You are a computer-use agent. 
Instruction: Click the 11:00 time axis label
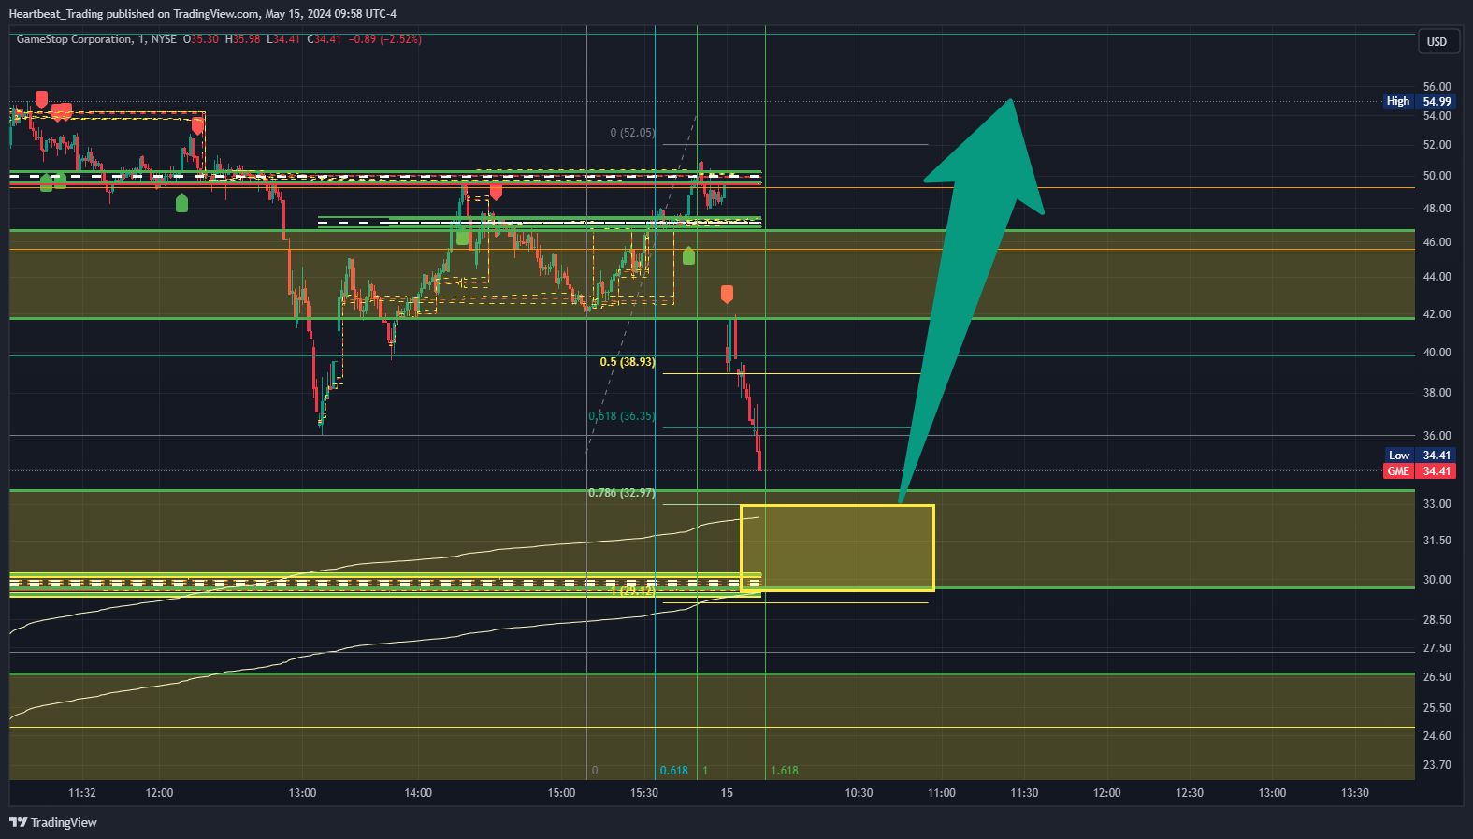pos(942,793)
